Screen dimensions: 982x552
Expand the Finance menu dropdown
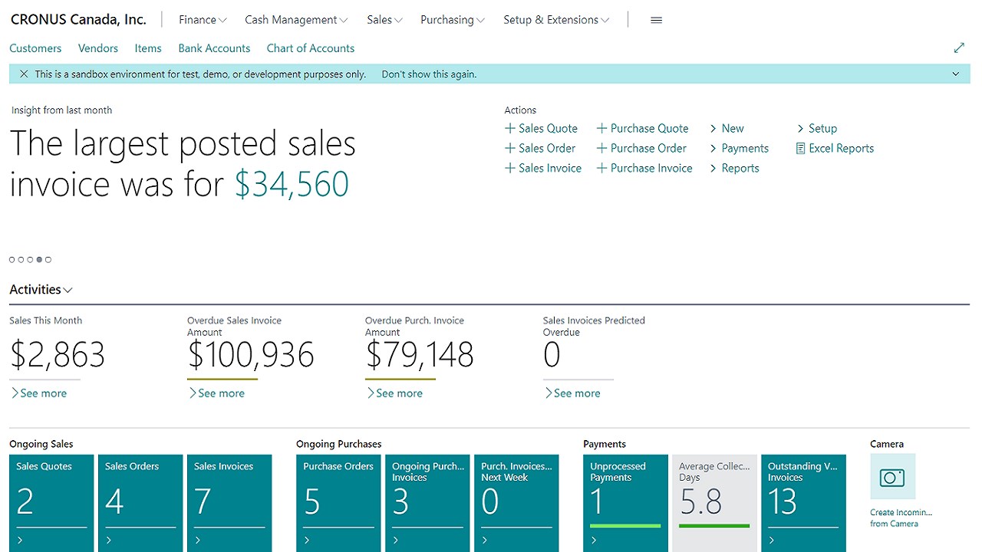203,20
